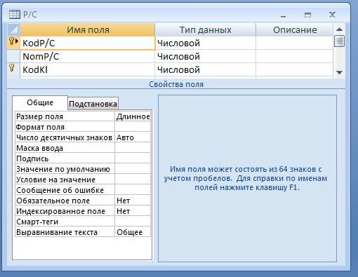Click the help text about field names
This screenshot has width=358, height=277.
coord(246,178)
